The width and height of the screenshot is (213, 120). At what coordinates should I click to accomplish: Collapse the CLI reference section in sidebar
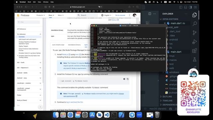tap(40, 34)
